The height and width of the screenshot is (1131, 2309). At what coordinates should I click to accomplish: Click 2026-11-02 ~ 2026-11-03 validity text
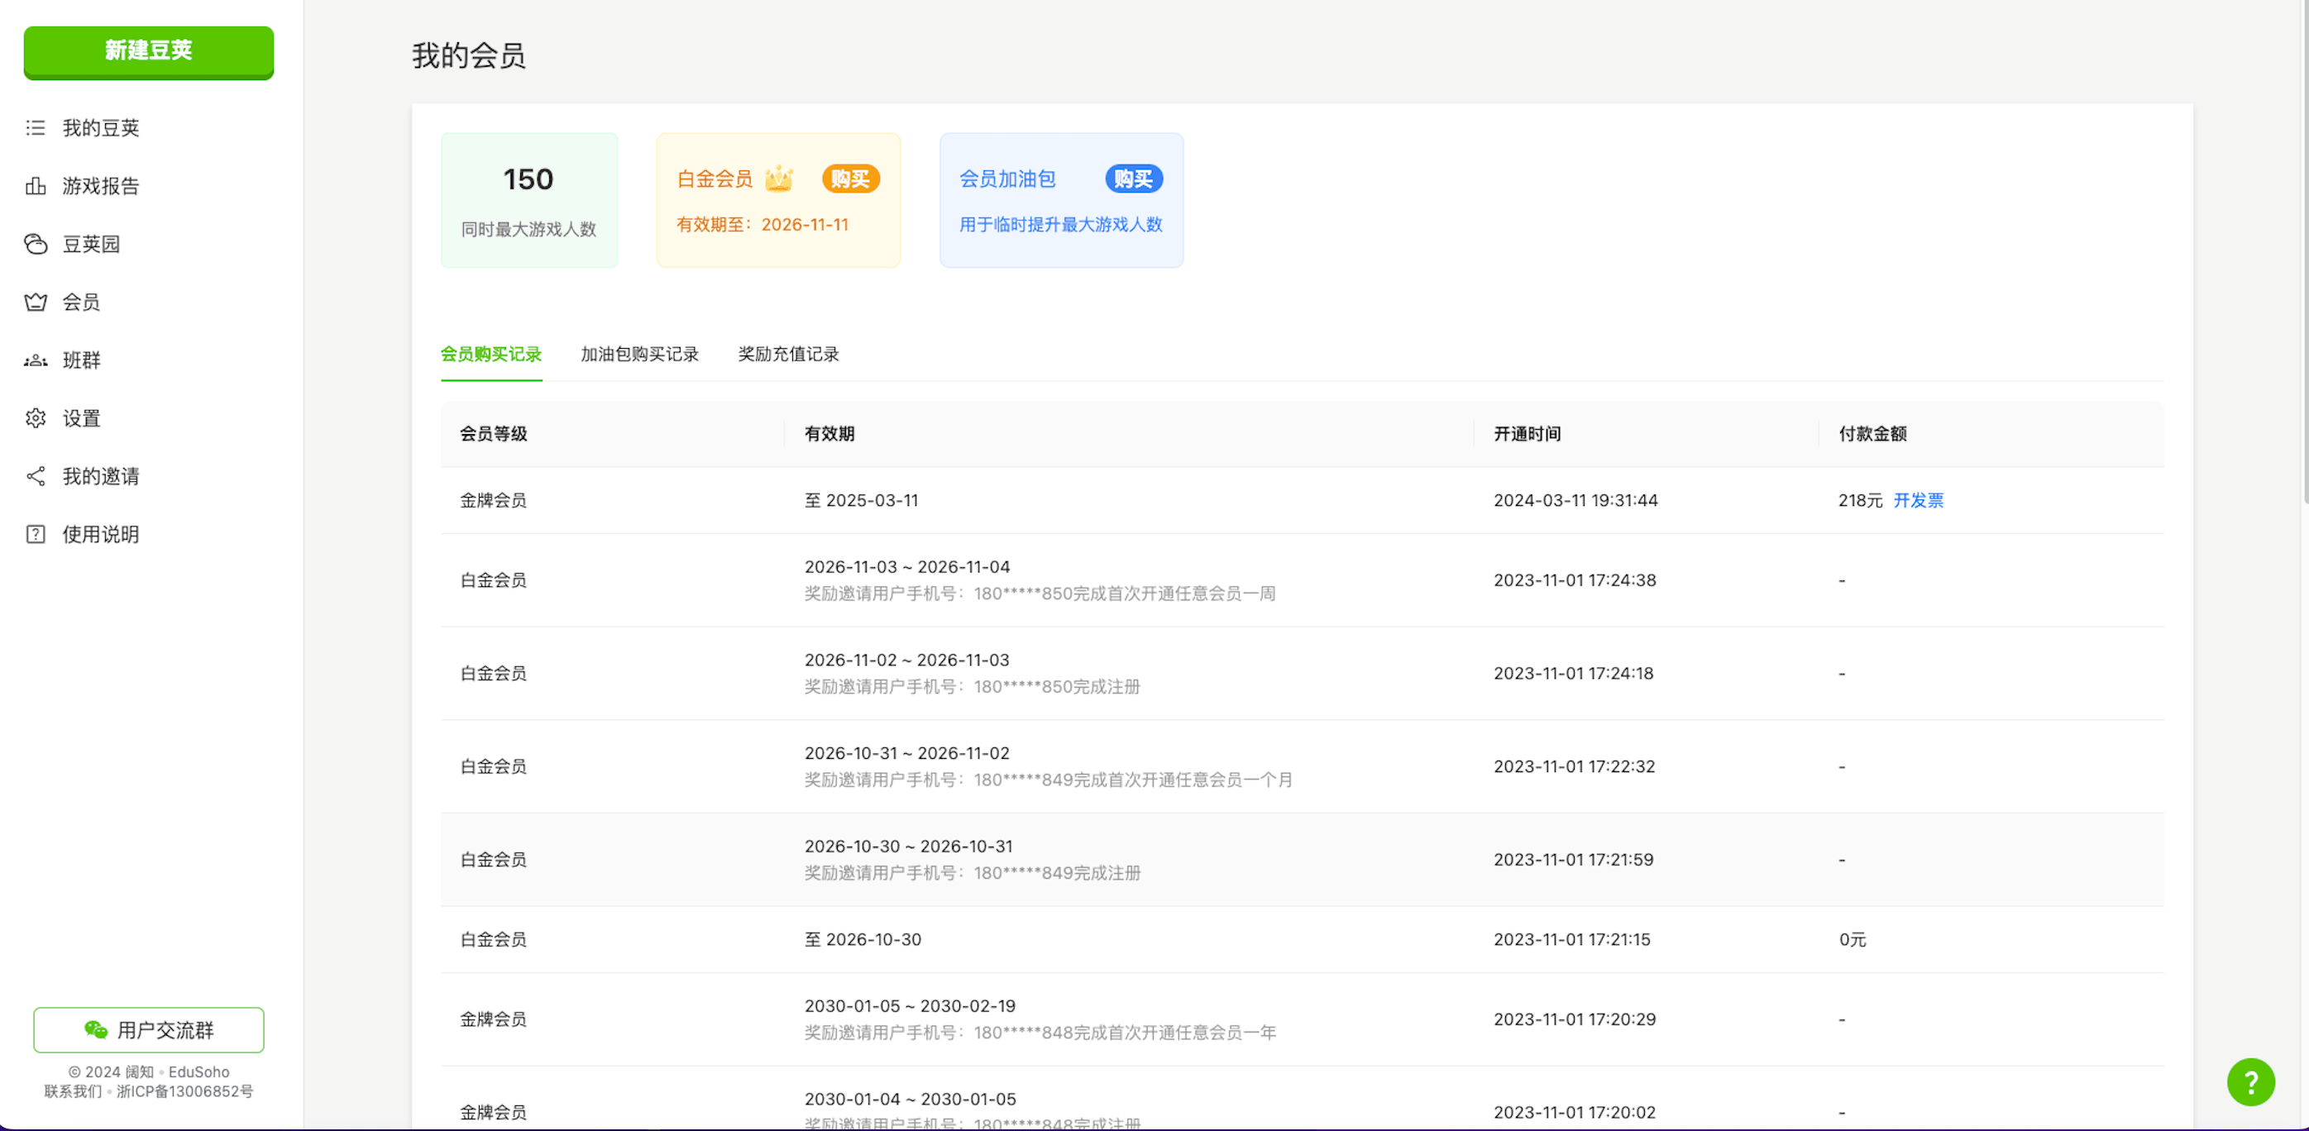(907, 661)
